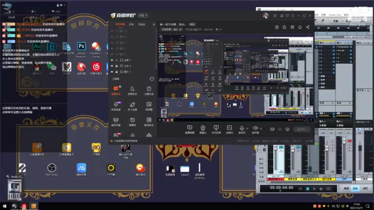
Task: Click the Windows Start button
Action: tap(5, 206)
